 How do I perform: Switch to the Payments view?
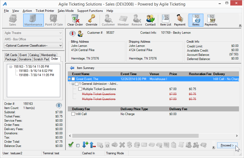pyautogui.click(x=211, y=20)
